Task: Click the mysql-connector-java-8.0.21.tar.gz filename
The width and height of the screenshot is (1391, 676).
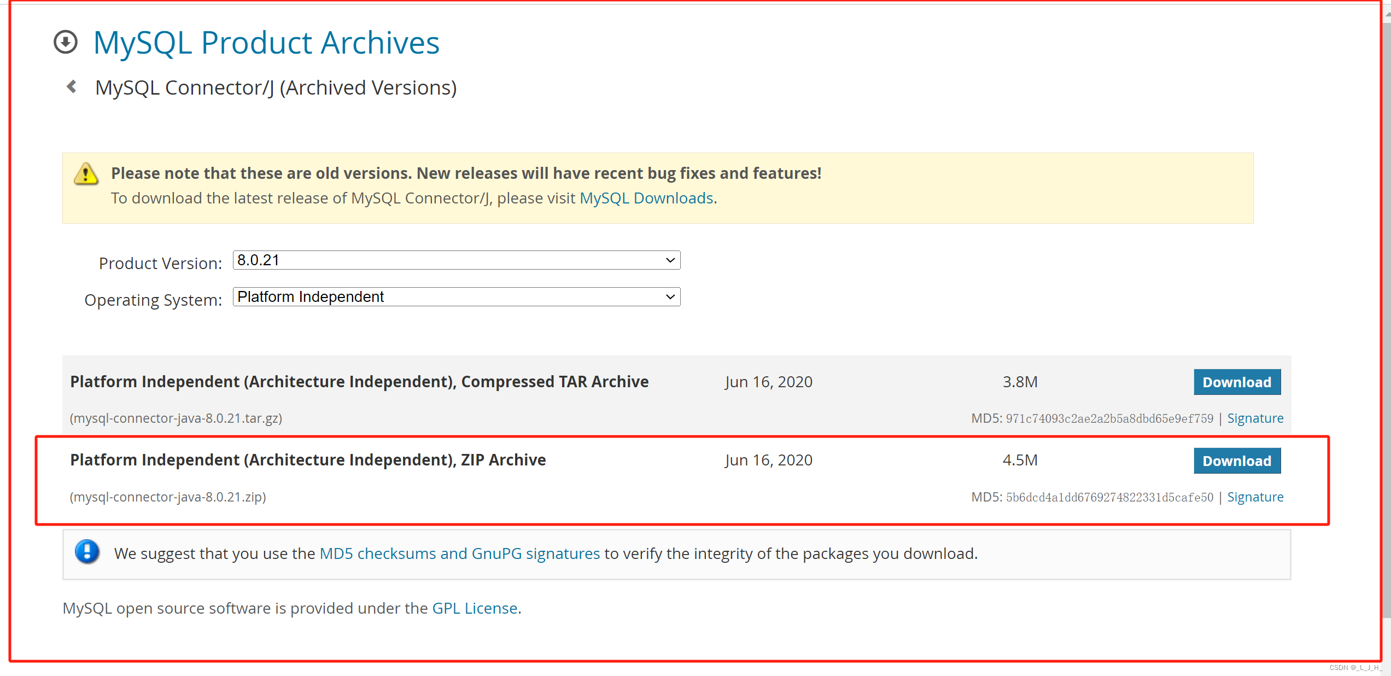Action: click(x=176, y=418)
